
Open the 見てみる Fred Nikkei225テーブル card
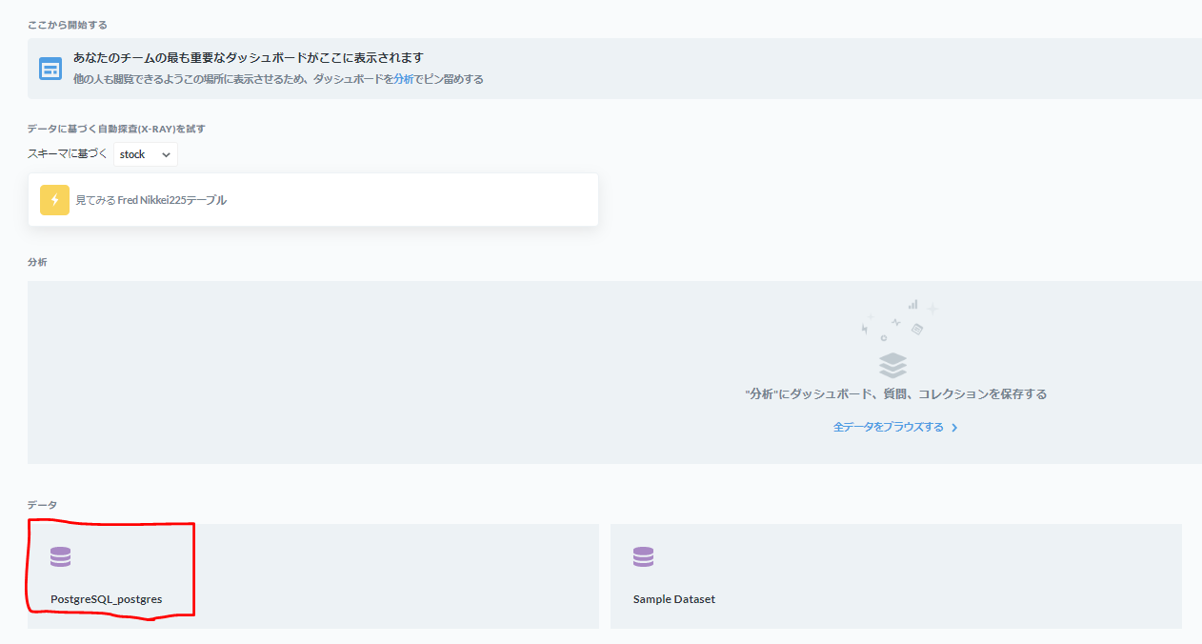(312, 199)
